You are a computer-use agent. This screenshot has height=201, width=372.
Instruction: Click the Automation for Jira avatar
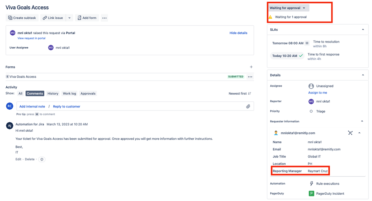click(x=9, y=125)
